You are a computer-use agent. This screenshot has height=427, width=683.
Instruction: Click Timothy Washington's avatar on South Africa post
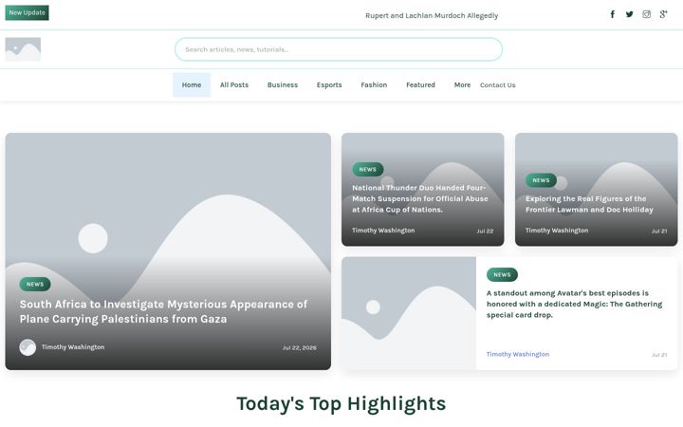(28, 347)
